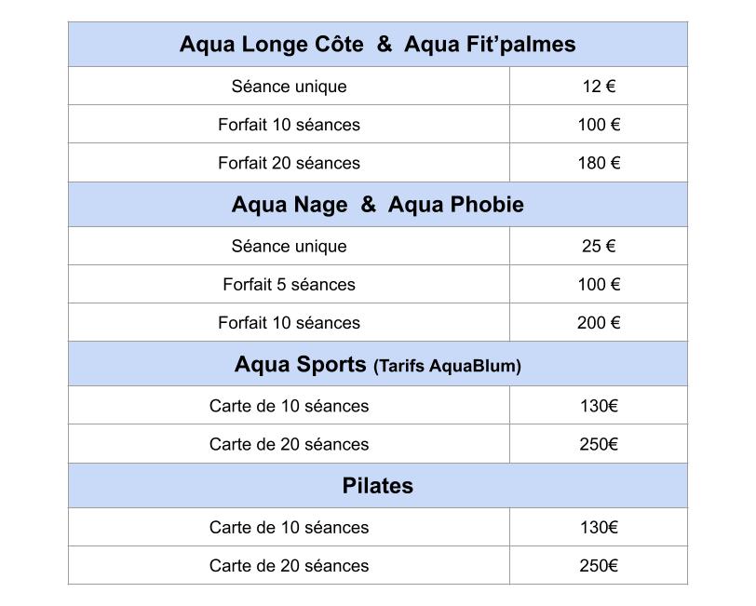Select Carte de 10 séances under Aqua Sports
The image size is (756, 606).
point(289,406)
